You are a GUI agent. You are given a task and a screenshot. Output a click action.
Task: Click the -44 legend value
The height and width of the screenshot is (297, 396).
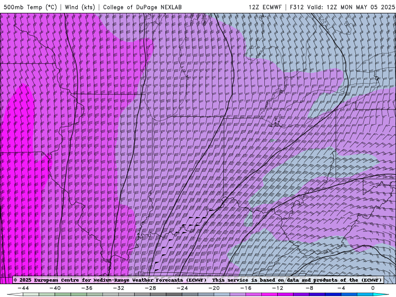[x=23, y=288]
